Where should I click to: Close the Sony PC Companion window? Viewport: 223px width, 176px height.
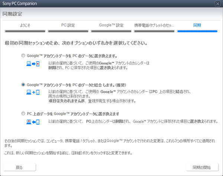[x=217, y=4]
